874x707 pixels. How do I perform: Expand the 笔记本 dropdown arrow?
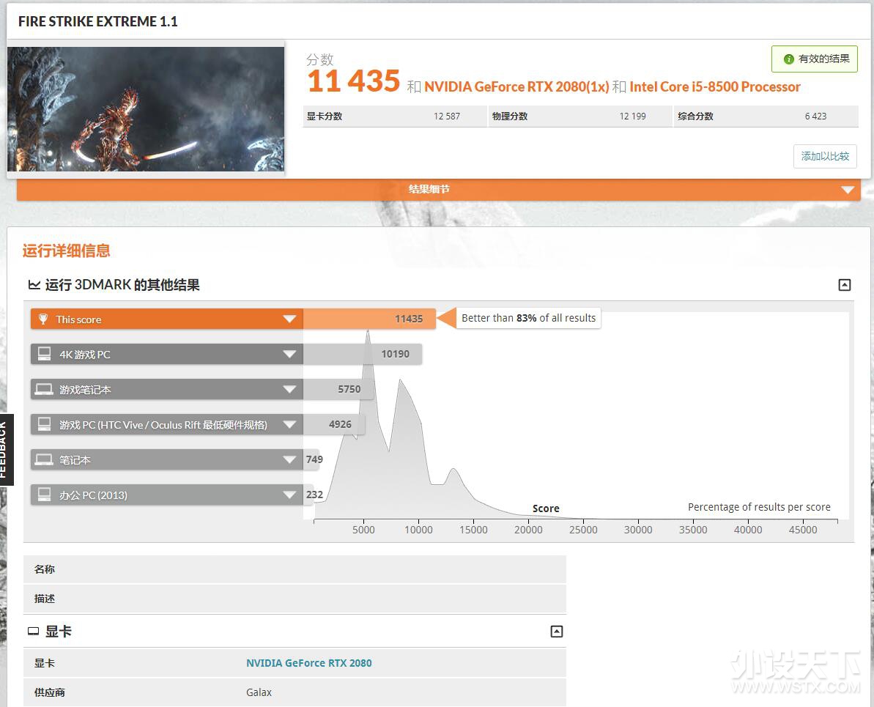coord(289,459)
